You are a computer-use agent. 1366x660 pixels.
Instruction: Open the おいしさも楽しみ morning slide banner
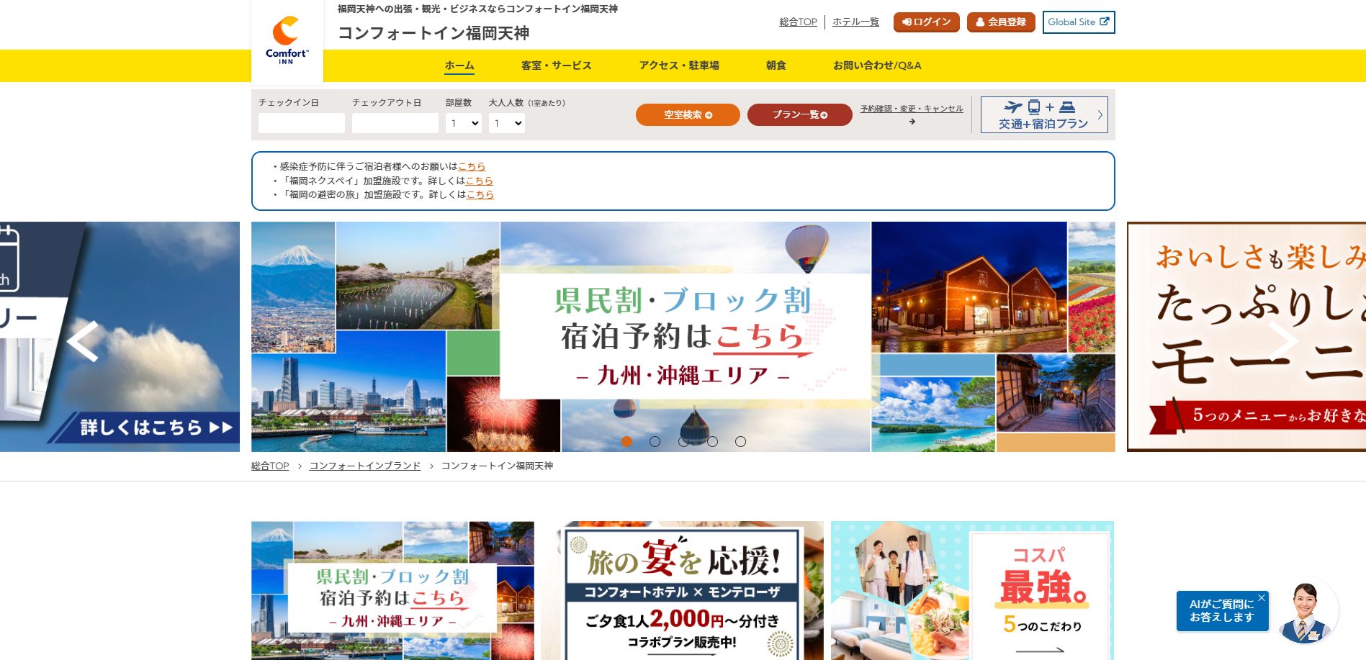pos(1246,336)
